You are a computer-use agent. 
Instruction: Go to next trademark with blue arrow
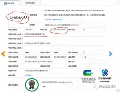111,54
